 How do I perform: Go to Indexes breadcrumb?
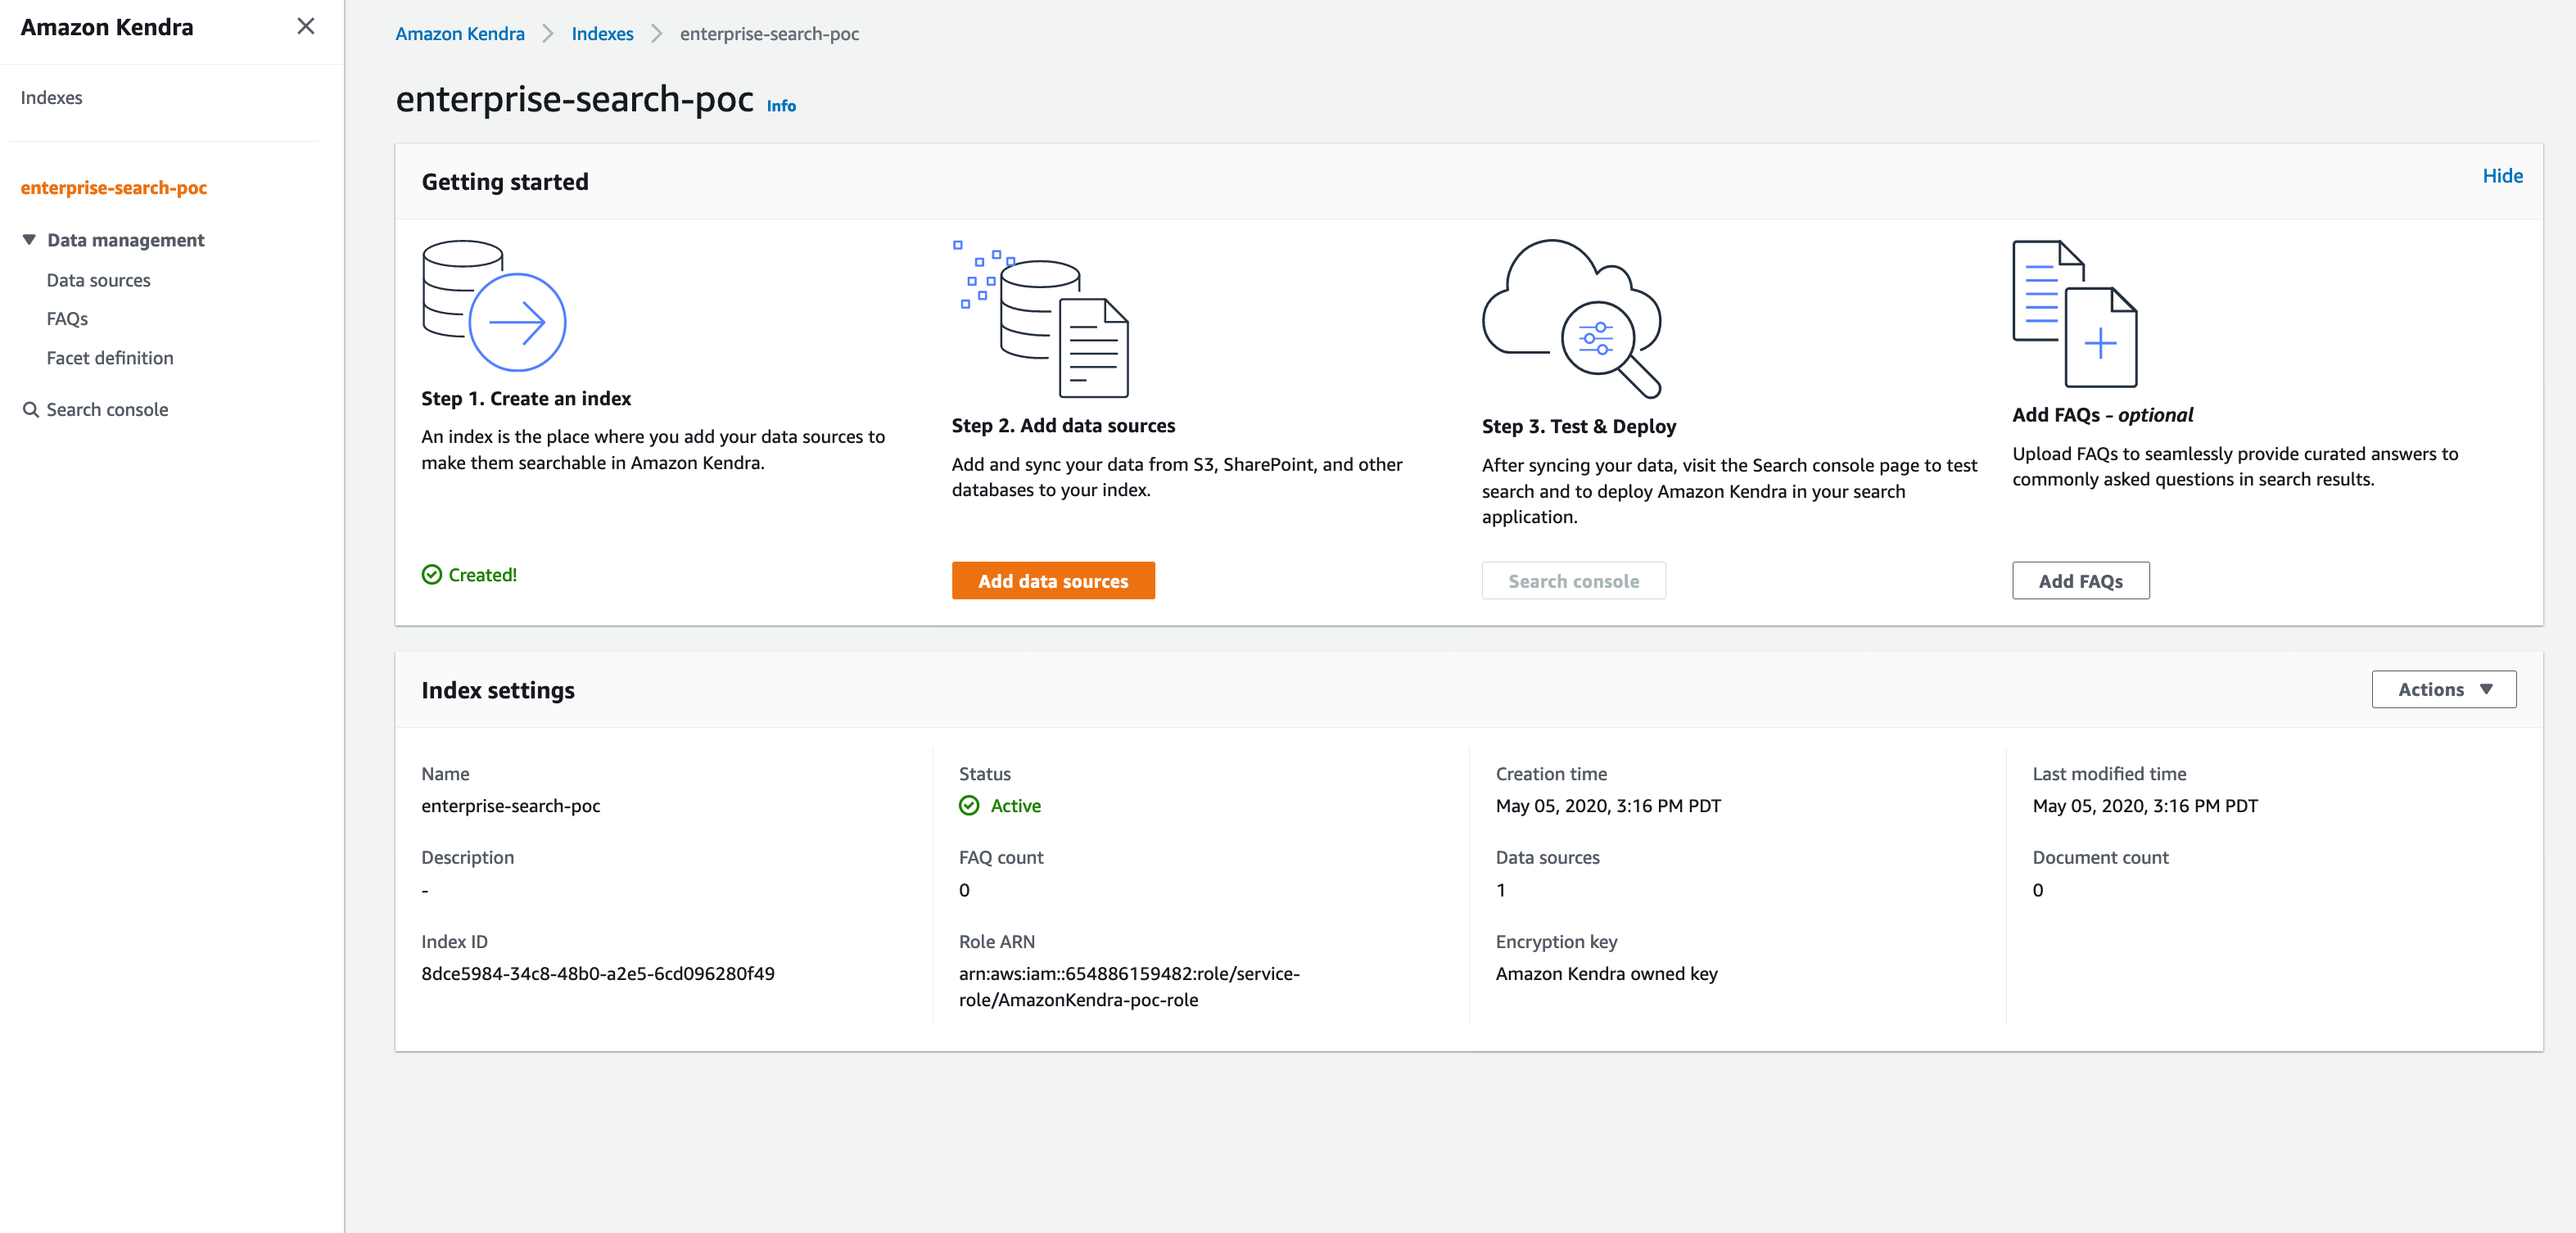tap(603, 33)
